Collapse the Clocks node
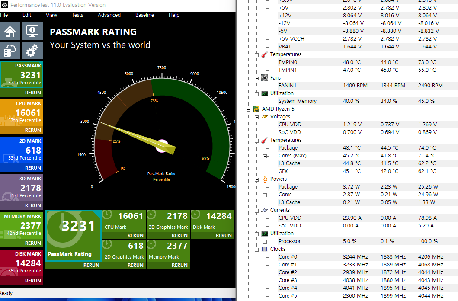Image resolution: width=458 pixels, height=301 pixels. pos(256,250)
